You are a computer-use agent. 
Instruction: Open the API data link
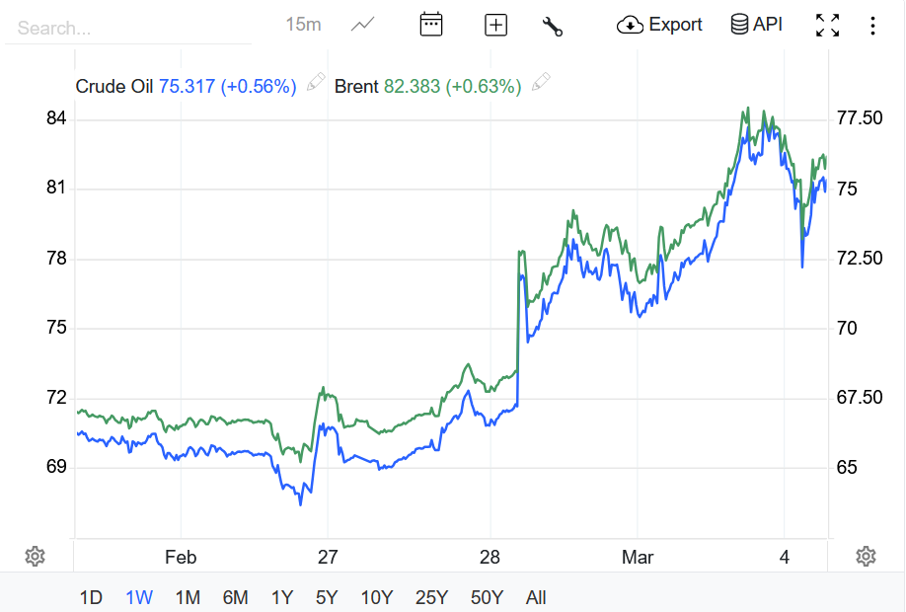pyautogui.click(x=756, y=25)
